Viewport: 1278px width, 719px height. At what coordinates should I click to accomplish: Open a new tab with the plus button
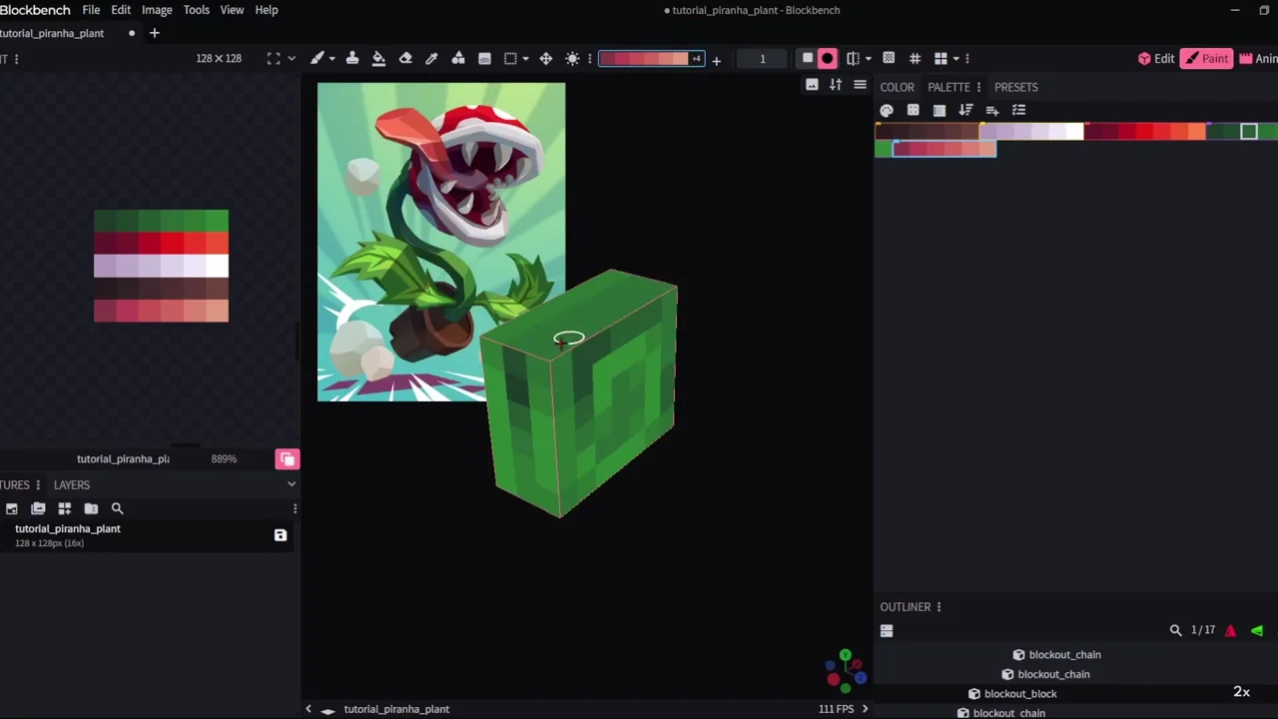pos(154,33)
